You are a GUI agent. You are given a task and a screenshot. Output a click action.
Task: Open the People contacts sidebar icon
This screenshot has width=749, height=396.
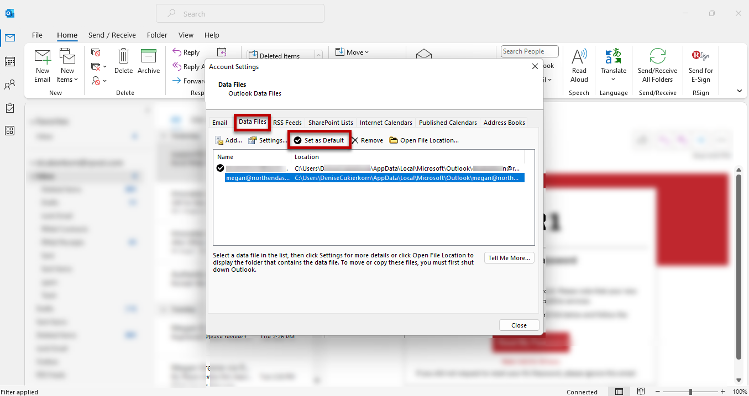coord(9,85)
